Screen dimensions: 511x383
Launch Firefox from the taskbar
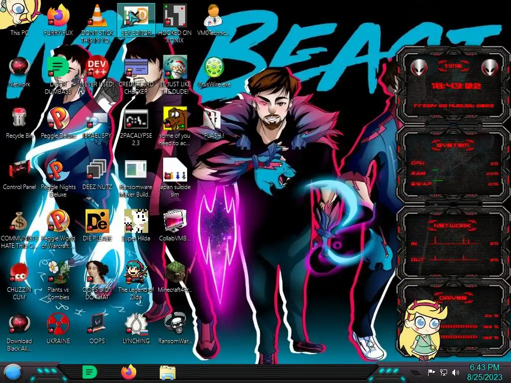pos(129,372)
